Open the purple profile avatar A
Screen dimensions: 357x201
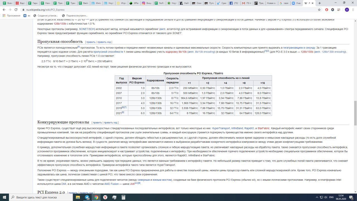click(x=347, y=9)
